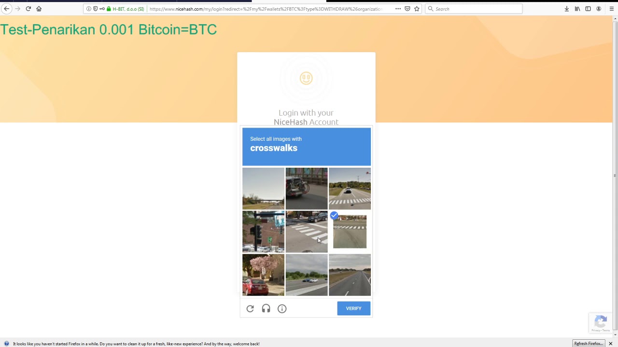Go back to the previous page
618x347 pixels.
click(x=7, y=9)
